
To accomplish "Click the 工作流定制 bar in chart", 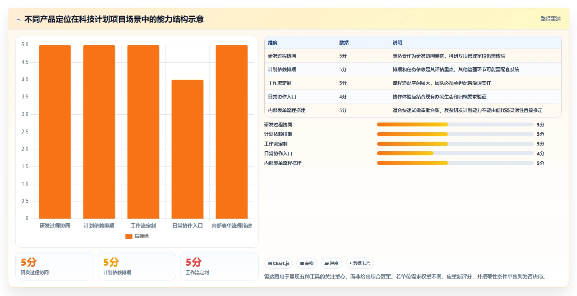I will [x=143, y=132].
